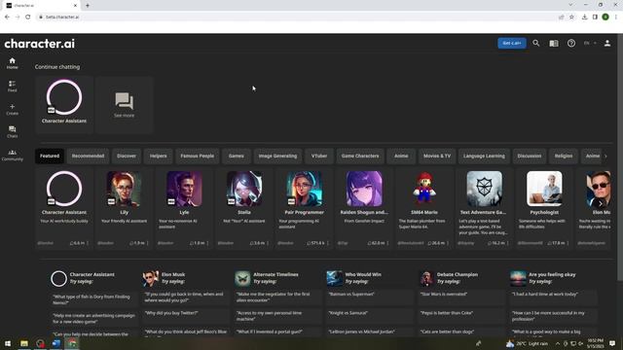Select the VTuber category tab

(319, 156)
